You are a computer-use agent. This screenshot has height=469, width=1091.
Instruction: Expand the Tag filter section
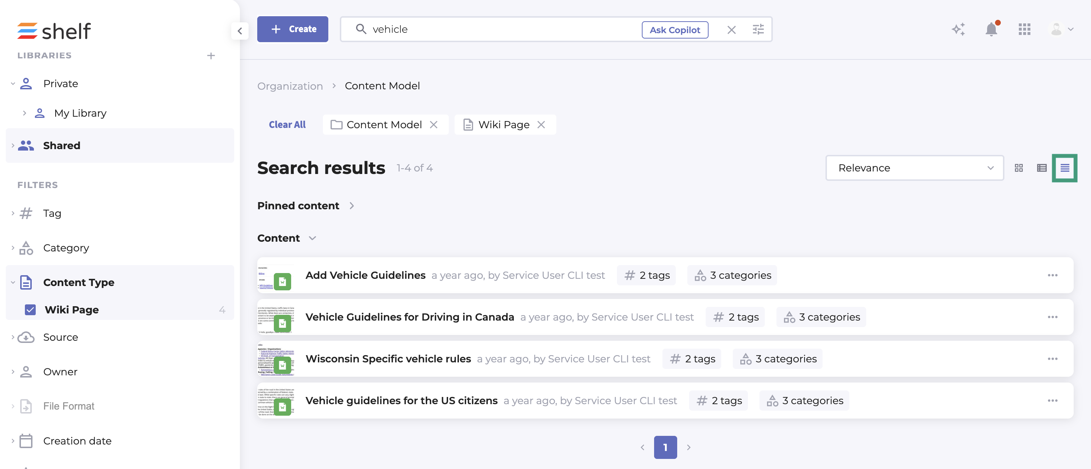52,214
